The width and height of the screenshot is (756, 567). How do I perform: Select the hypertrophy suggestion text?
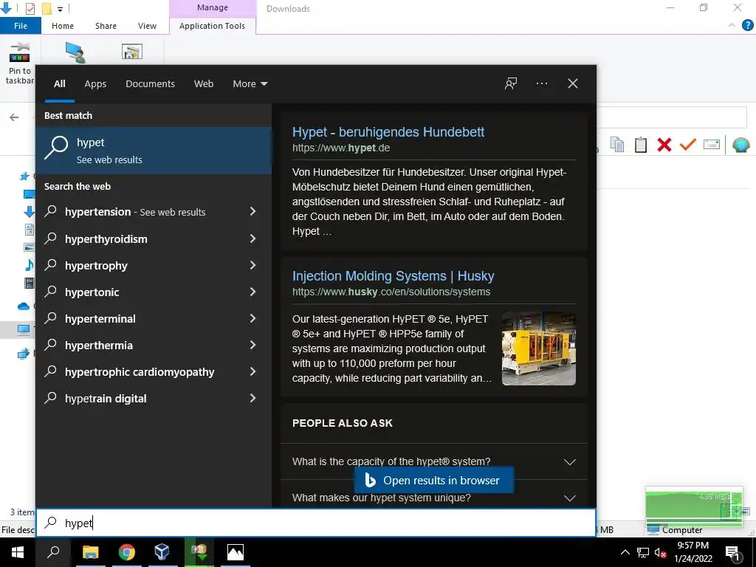pos(96,266)
